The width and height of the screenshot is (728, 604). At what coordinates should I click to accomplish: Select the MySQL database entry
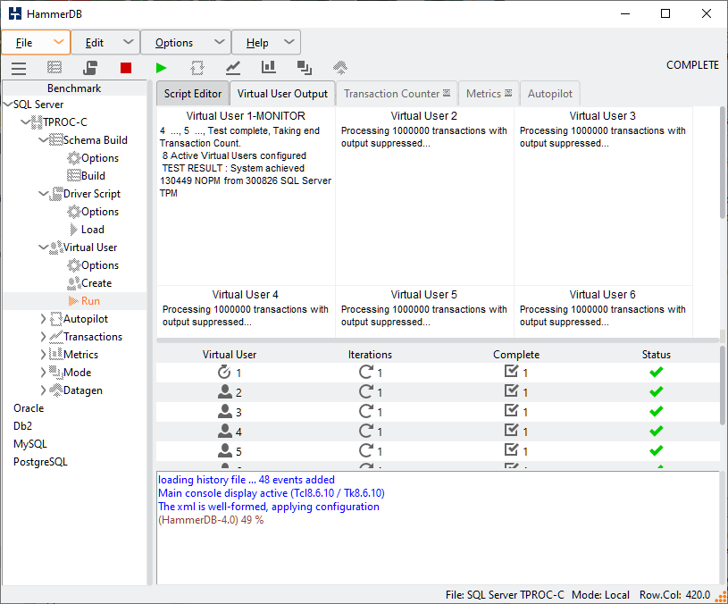tap(30, 444)
